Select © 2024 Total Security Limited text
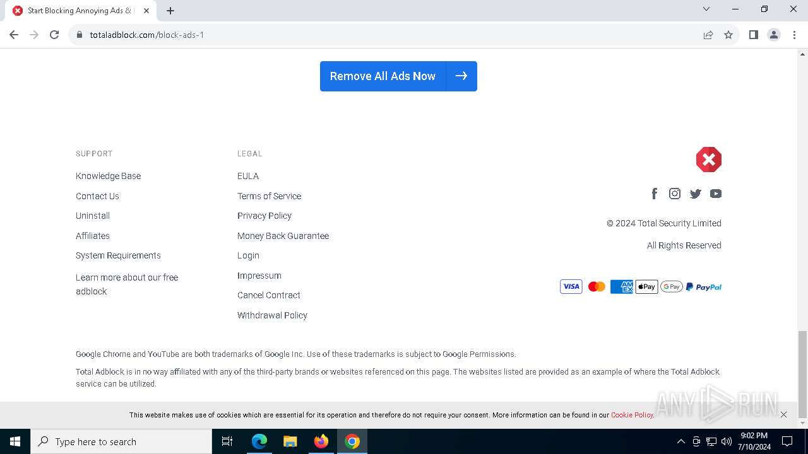Screen dimensions: 808x454 (x=664, y=223)
